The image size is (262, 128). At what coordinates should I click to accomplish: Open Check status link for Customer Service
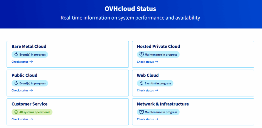[22, 119]
